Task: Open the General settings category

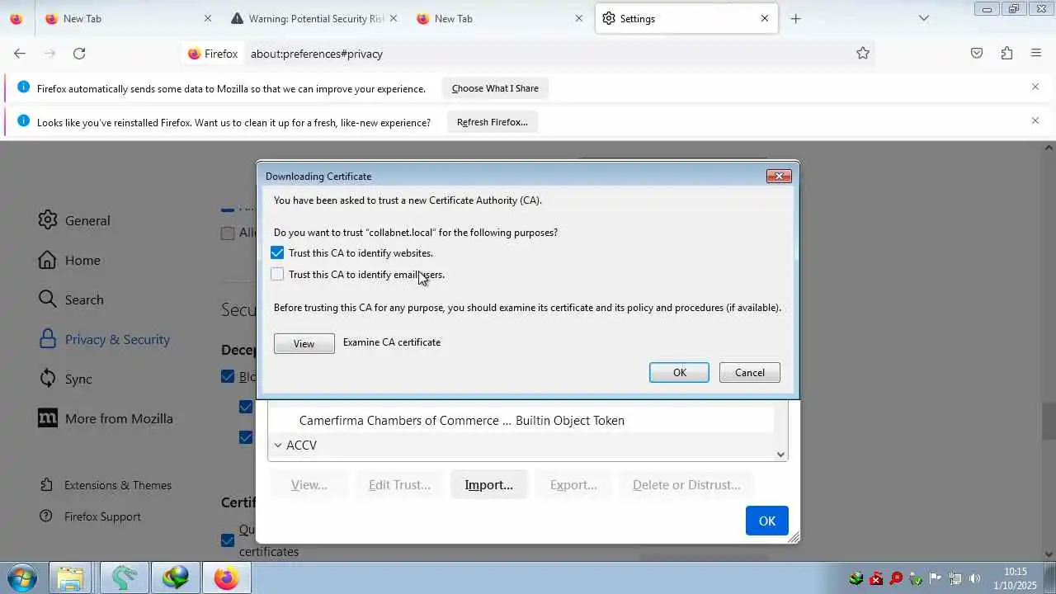Action: click(74, 220)
